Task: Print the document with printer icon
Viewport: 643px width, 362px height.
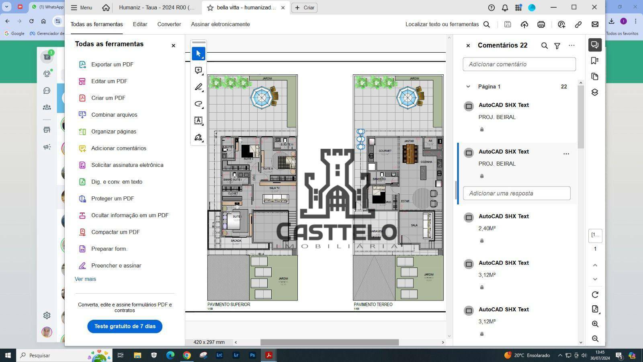Action: [x=541, y=25]
